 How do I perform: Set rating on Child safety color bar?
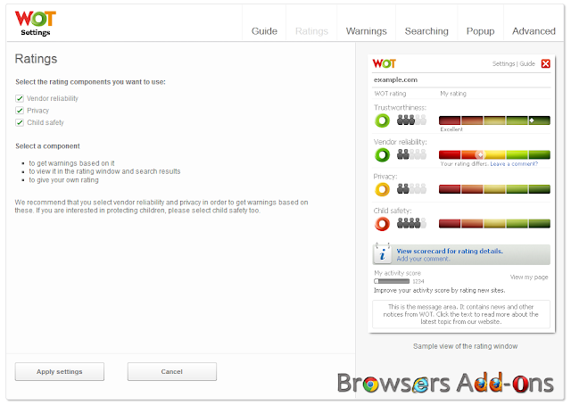[494, 224]
